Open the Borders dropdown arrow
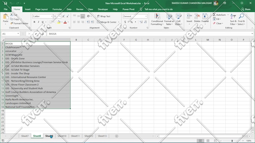 54,22
